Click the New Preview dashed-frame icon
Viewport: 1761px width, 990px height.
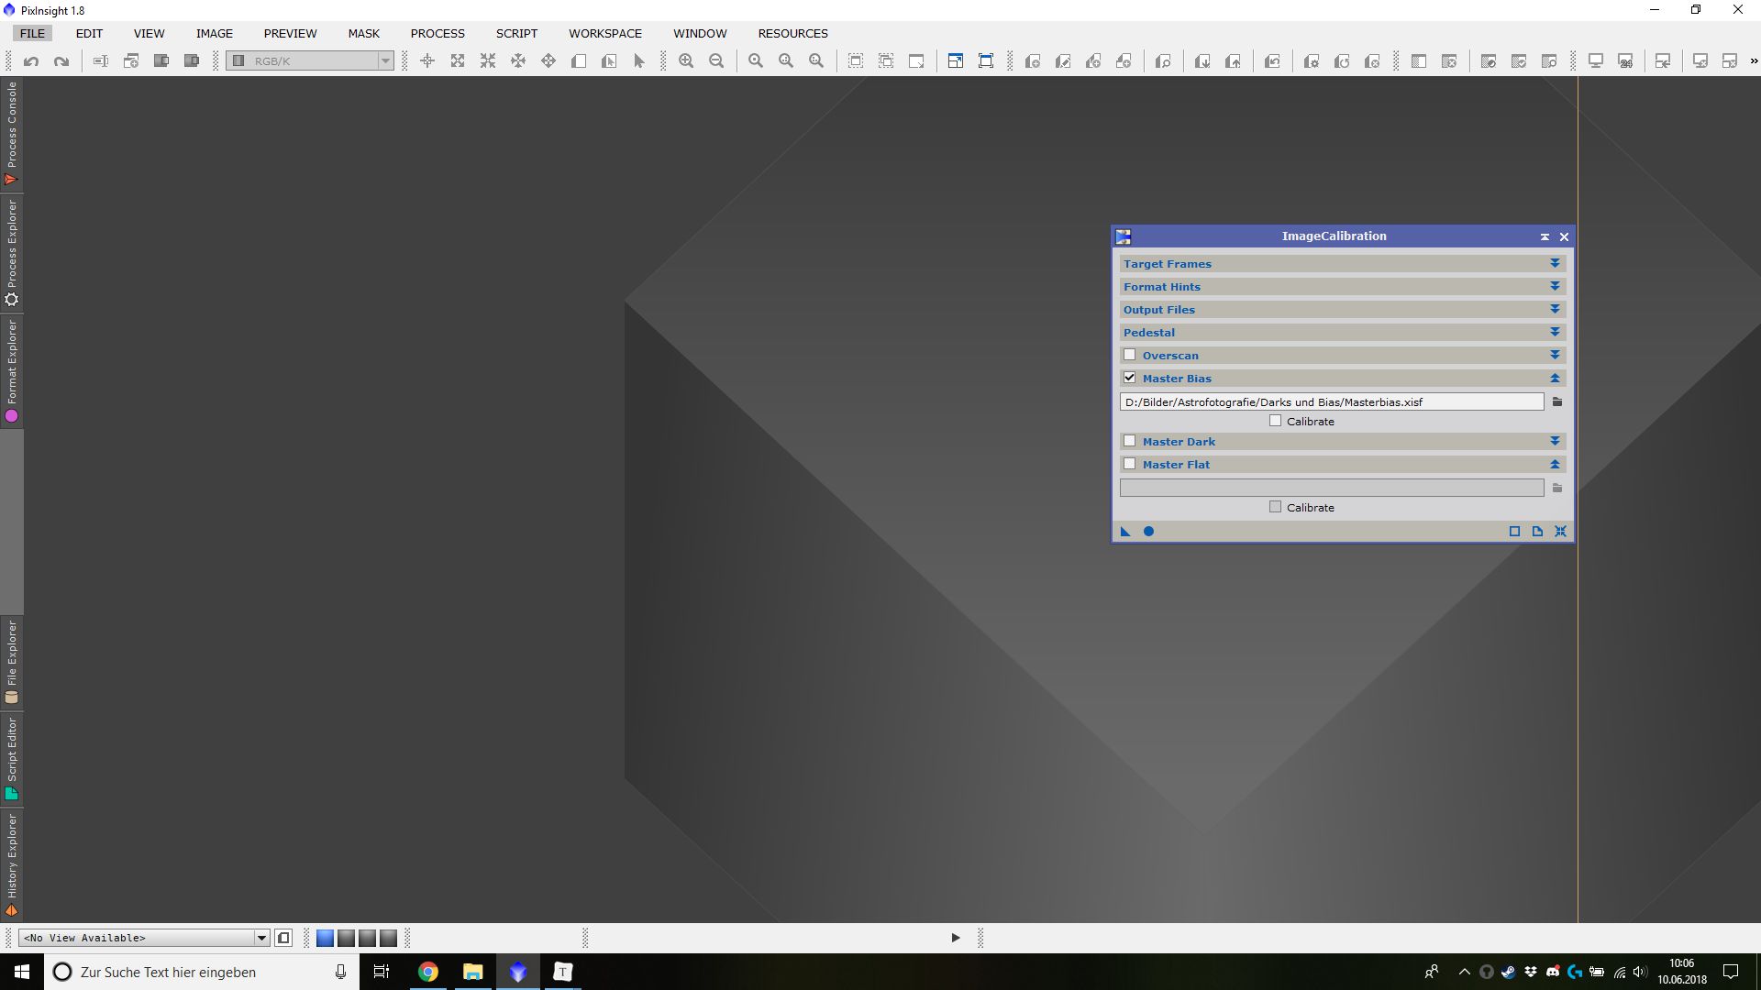coord(856,61)
